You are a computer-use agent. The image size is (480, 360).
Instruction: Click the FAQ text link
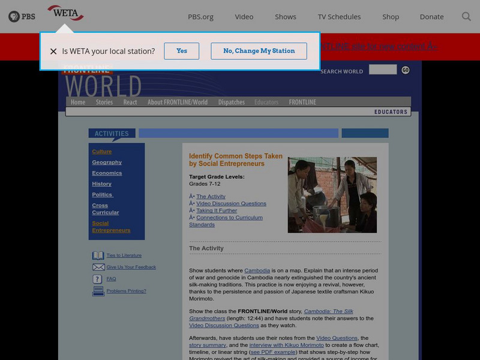pyautogui.click(x=111, y=278)
